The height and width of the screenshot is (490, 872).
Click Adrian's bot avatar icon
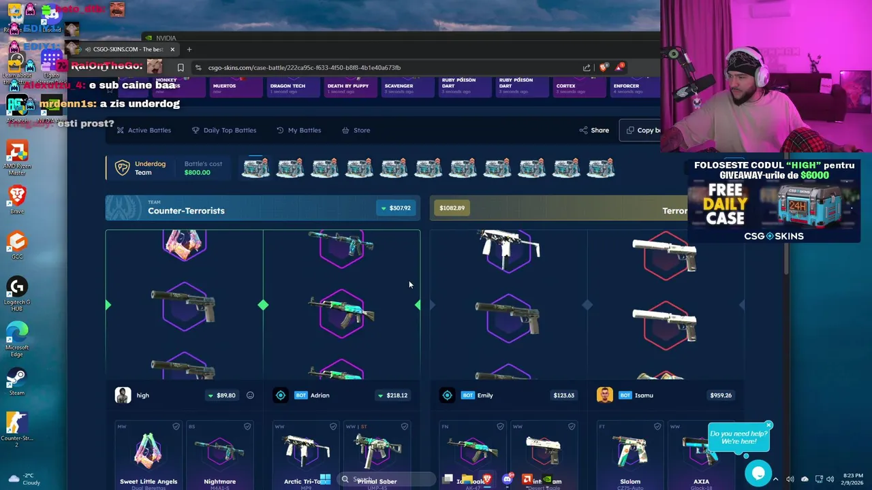[281, 395]
